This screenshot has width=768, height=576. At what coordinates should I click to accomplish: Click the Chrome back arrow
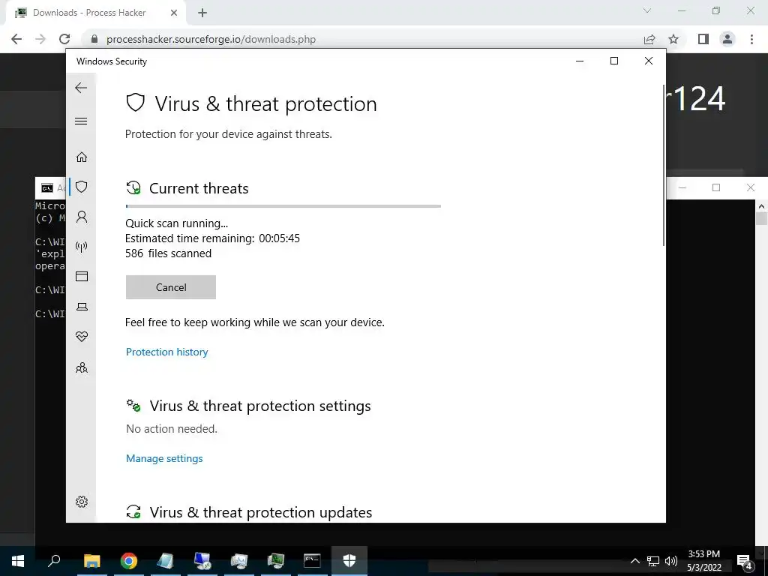click(16, 39)
